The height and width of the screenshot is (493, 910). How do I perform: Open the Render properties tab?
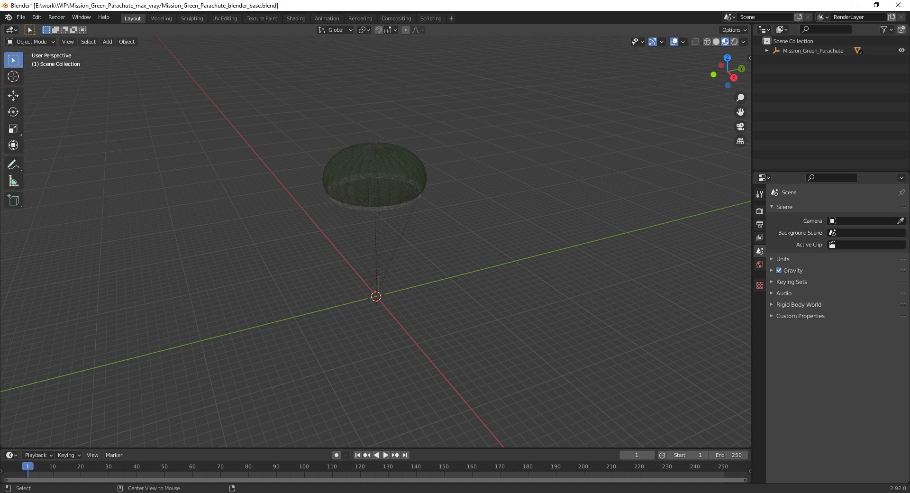[760, 211]
